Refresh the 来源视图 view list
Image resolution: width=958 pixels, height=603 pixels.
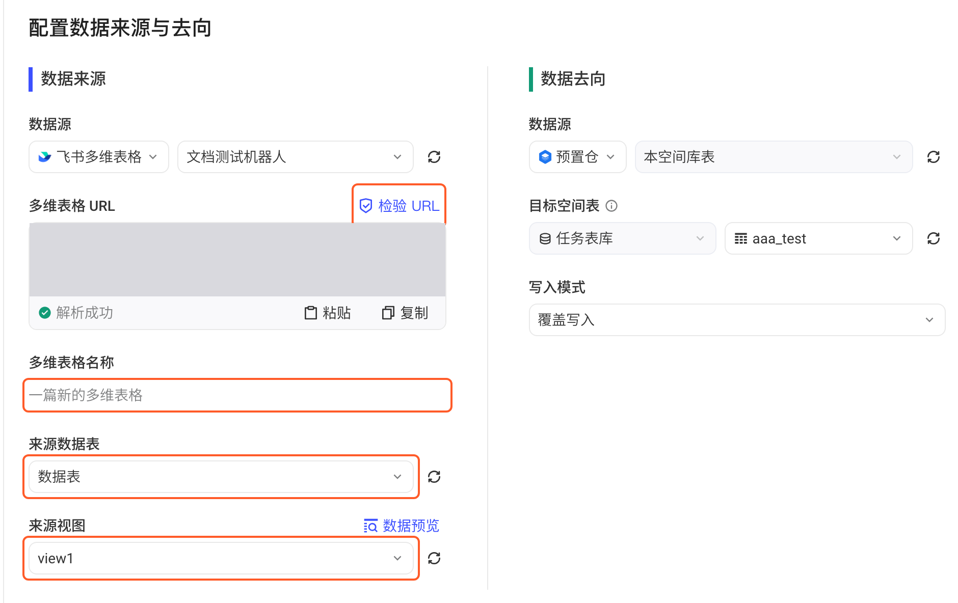(434, 558)
